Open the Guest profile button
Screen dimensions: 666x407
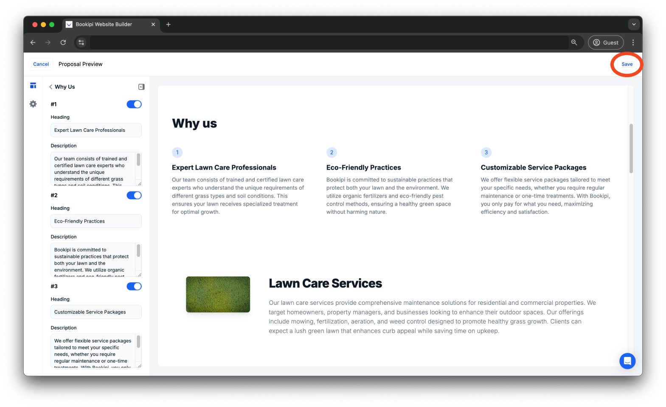(606, 42)
